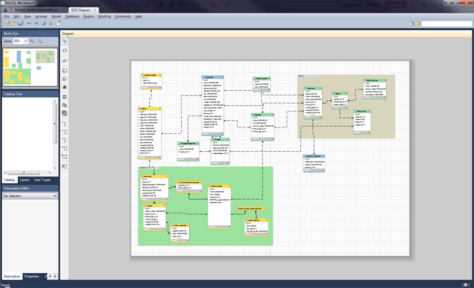This screenshot has width=474, height=288.
Task: Expand the No Selection dropdown
Action: [54, 196]
